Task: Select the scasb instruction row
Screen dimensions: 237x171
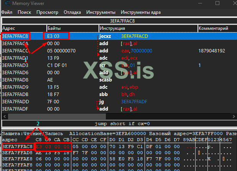Action: [x=119, y=80]
